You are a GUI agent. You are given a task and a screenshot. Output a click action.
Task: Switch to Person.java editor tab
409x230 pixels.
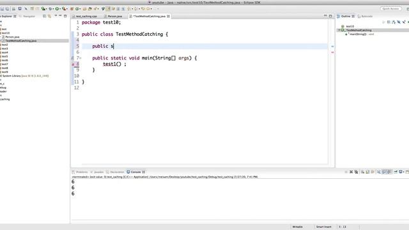[112, 16]
